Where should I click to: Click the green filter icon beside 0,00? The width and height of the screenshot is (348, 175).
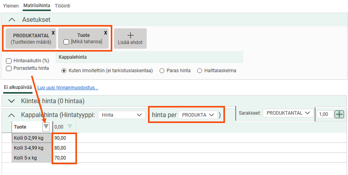(x=70, y=127)
